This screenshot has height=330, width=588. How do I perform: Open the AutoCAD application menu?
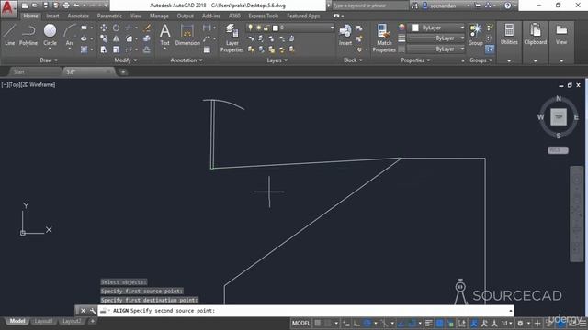point(8,8)
